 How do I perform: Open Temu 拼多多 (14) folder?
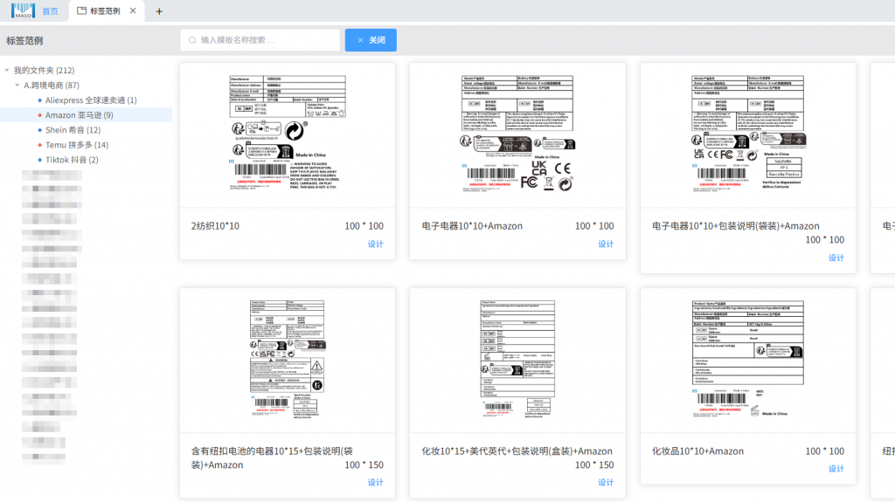(77, 145)
